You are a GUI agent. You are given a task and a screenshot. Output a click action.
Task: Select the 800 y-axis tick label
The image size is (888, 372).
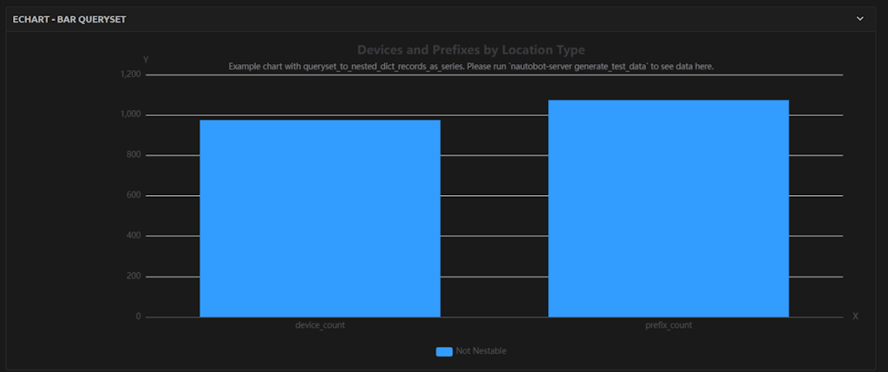pyautogui.click(x=133, y=155)
